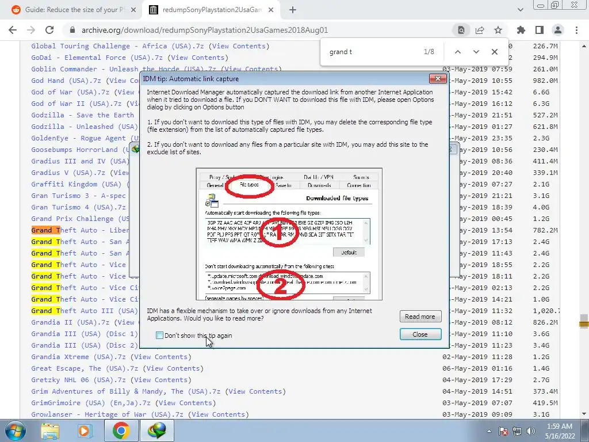Click the find bar text field "grand t"
The height and width of the screenshot is (442, 589).
click(372, 52)
